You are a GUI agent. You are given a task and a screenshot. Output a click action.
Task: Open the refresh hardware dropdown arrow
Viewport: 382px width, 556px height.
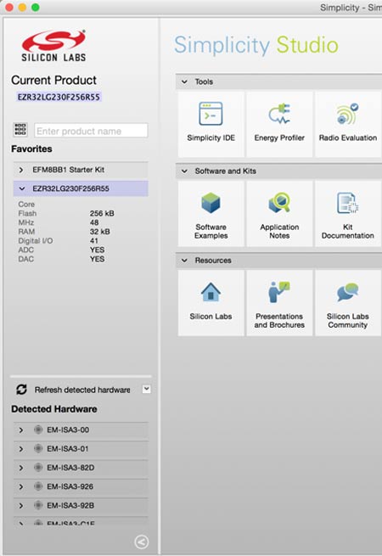tap(146, 389)
